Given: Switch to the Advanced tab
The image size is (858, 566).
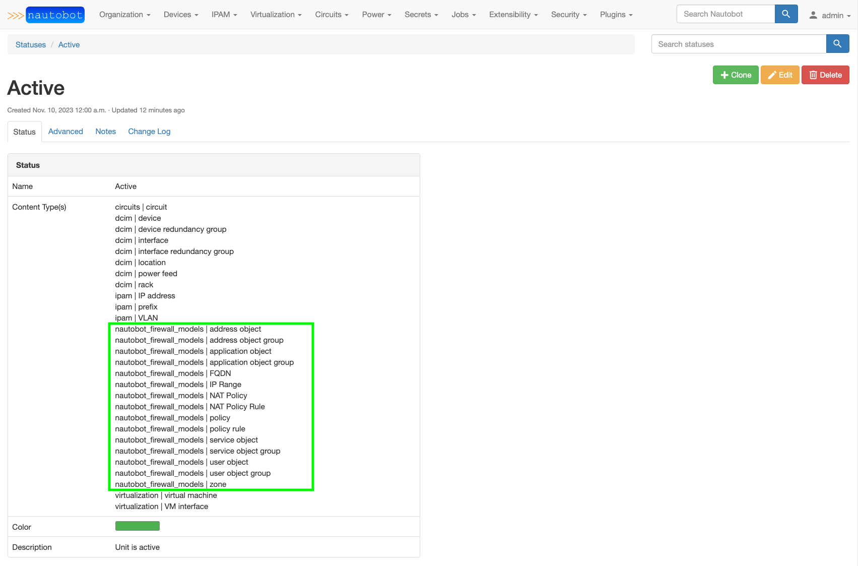Looking at the screenshot, I should pyautogui.click(x=65, y=132).
